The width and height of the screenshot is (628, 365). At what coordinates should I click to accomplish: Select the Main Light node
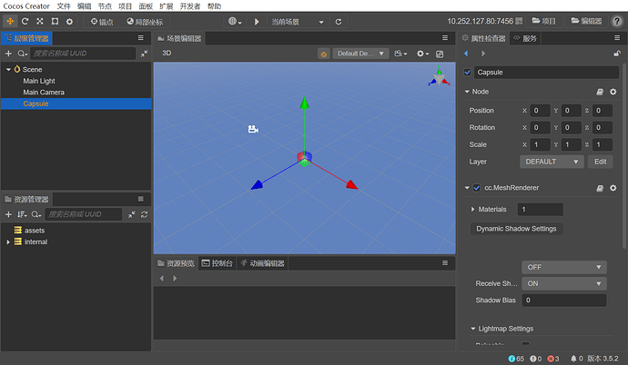(39, 81)
